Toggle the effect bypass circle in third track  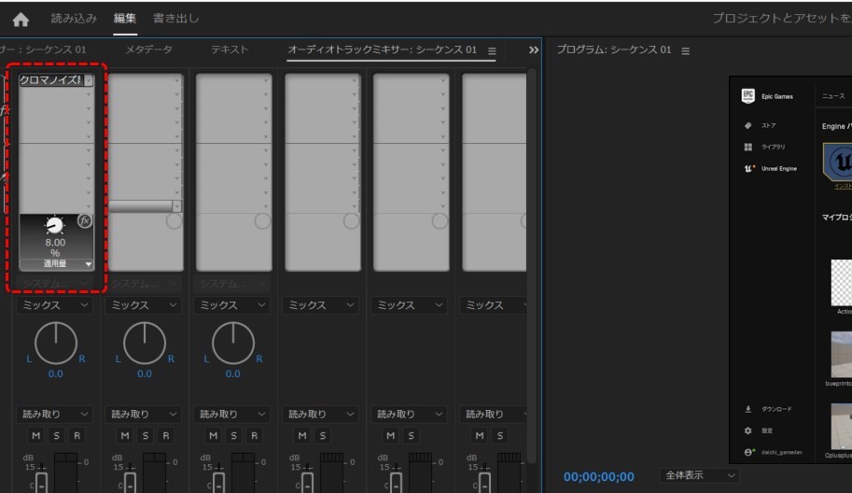262,221
